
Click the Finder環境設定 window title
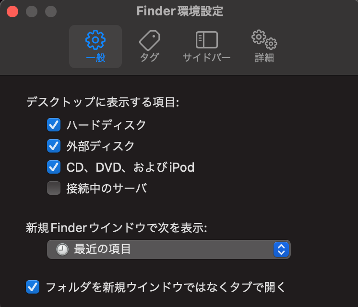click(179, 11)
